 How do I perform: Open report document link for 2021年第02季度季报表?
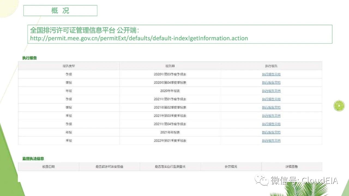(271, 108)
